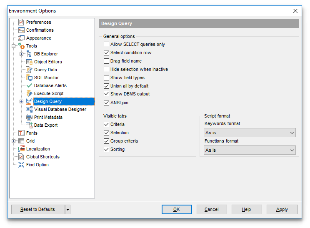Click the Cancel button

pyautogui.click(x=212, y=209)
